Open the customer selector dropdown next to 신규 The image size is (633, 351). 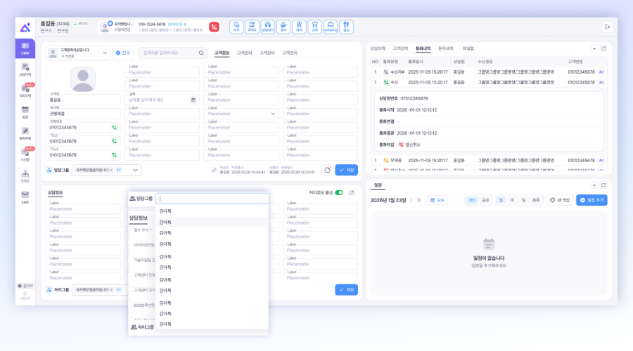pyautogui.click(x=106, y=53)
